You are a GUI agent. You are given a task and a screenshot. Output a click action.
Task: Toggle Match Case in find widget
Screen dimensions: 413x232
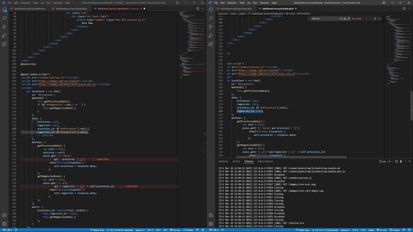tap(341, 19)
